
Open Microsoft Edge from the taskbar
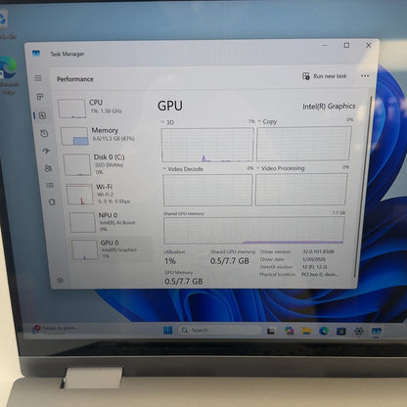(324, 331)
